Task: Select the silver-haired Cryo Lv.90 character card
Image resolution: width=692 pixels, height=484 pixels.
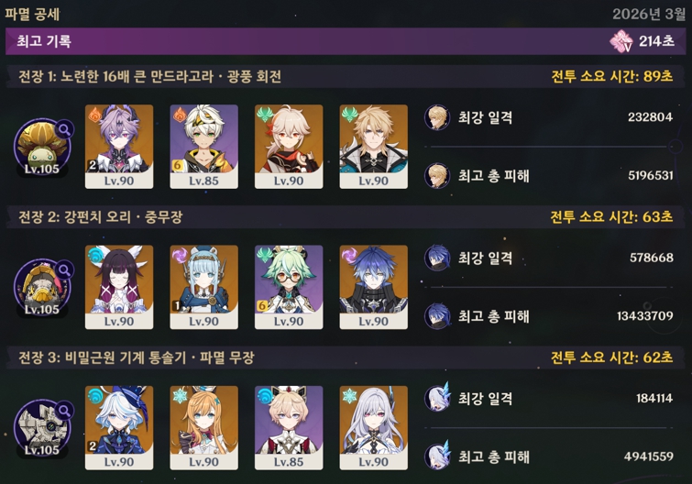Action: (x=373, y=428)
